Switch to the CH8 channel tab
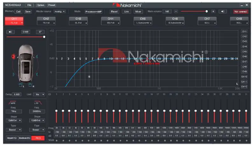The image size is (252, 146). point(239,19)
